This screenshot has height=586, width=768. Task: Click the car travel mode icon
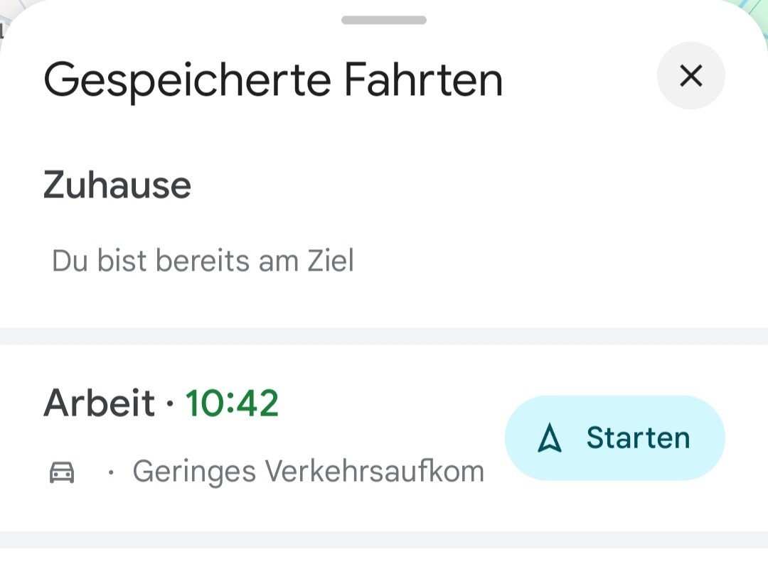pyautogui.click(x=62, y=472)
